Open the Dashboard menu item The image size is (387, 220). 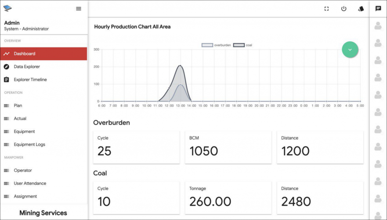pos(25,54)
